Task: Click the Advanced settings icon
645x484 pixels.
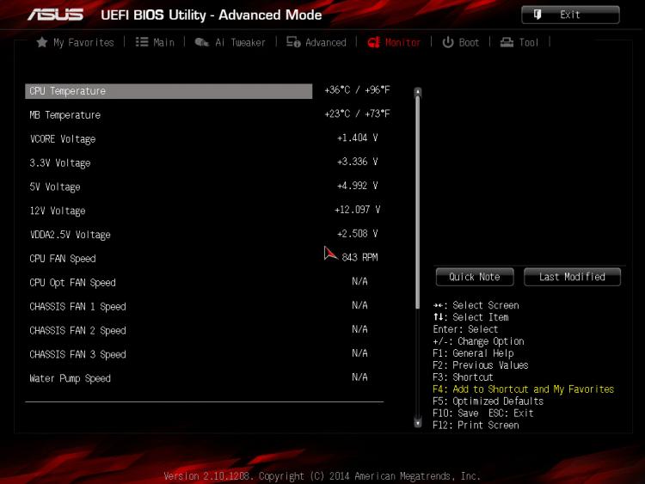Action: point(293,42)
